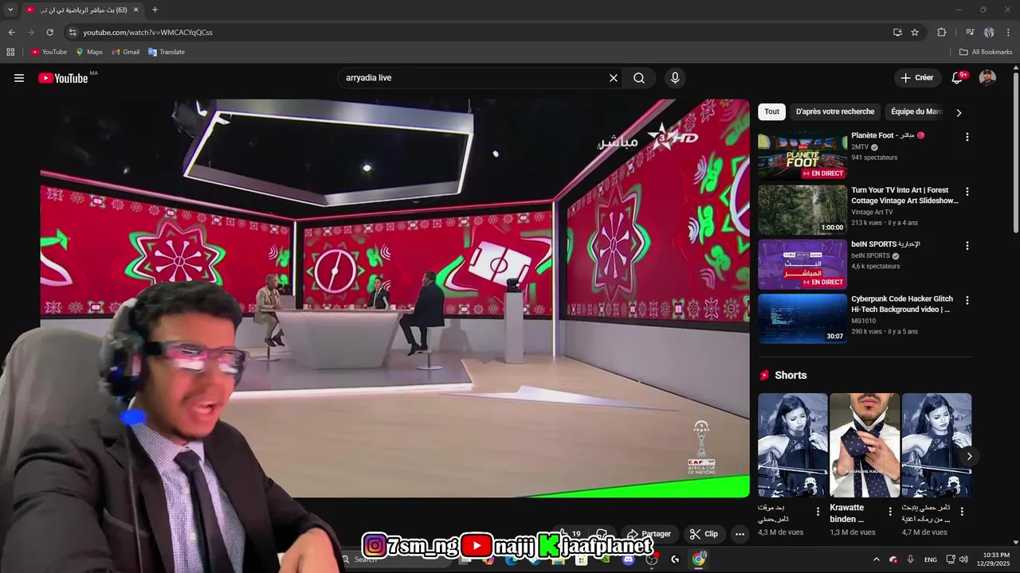The image size is (1020, 573).
Task: Open taskbar volume control
Action: click(963, 559)
